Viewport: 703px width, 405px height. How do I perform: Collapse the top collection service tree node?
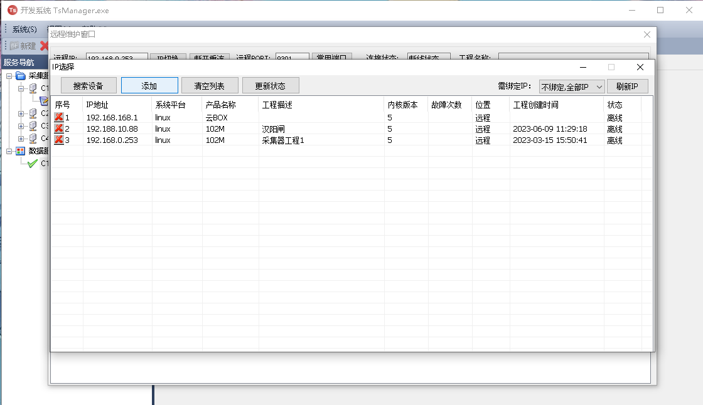[9, 76]
